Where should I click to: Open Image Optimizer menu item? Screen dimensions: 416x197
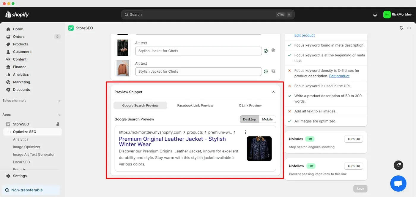[x=27, y=147]
